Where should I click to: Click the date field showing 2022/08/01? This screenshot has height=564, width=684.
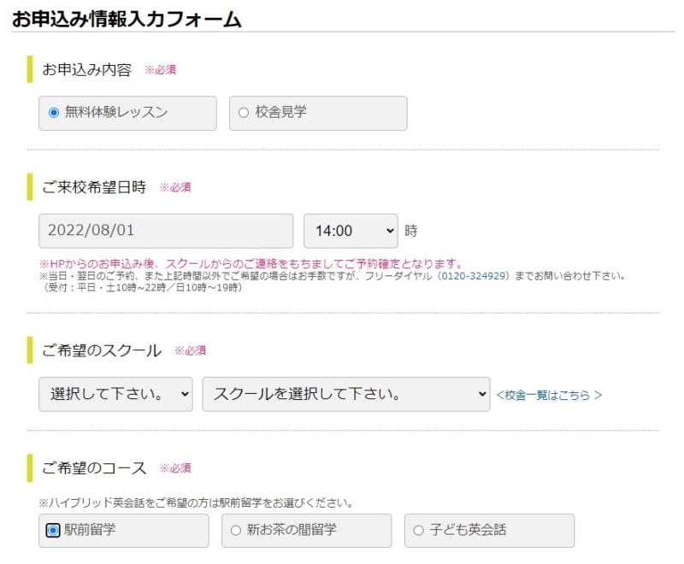(x=165, y=230)
